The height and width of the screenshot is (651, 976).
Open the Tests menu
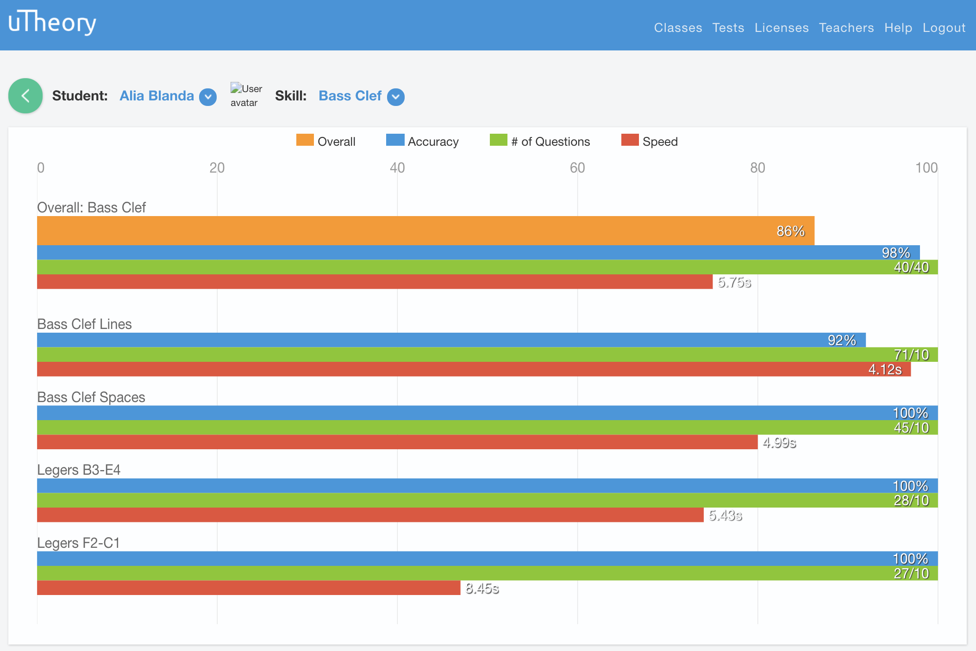(728, 28)
